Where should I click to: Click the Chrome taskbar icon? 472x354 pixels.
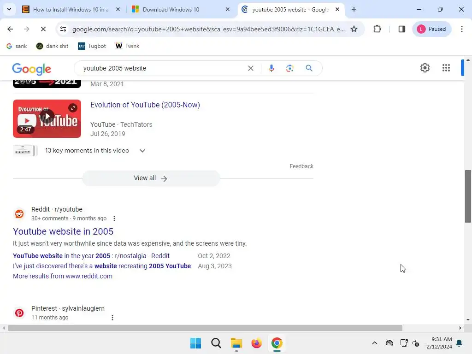[277, 343]
